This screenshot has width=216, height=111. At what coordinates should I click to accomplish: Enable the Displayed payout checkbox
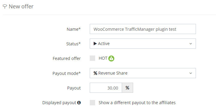tap(92, 103)
